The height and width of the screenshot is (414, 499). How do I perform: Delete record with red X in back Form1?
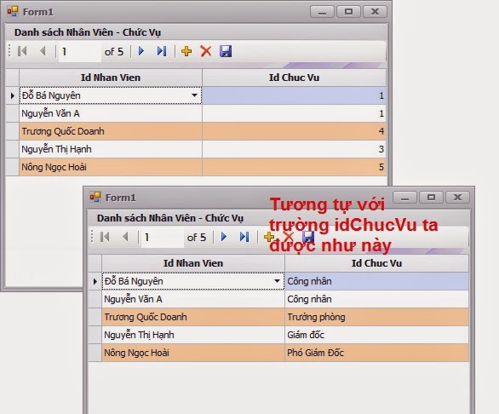[x=206, y=51]
